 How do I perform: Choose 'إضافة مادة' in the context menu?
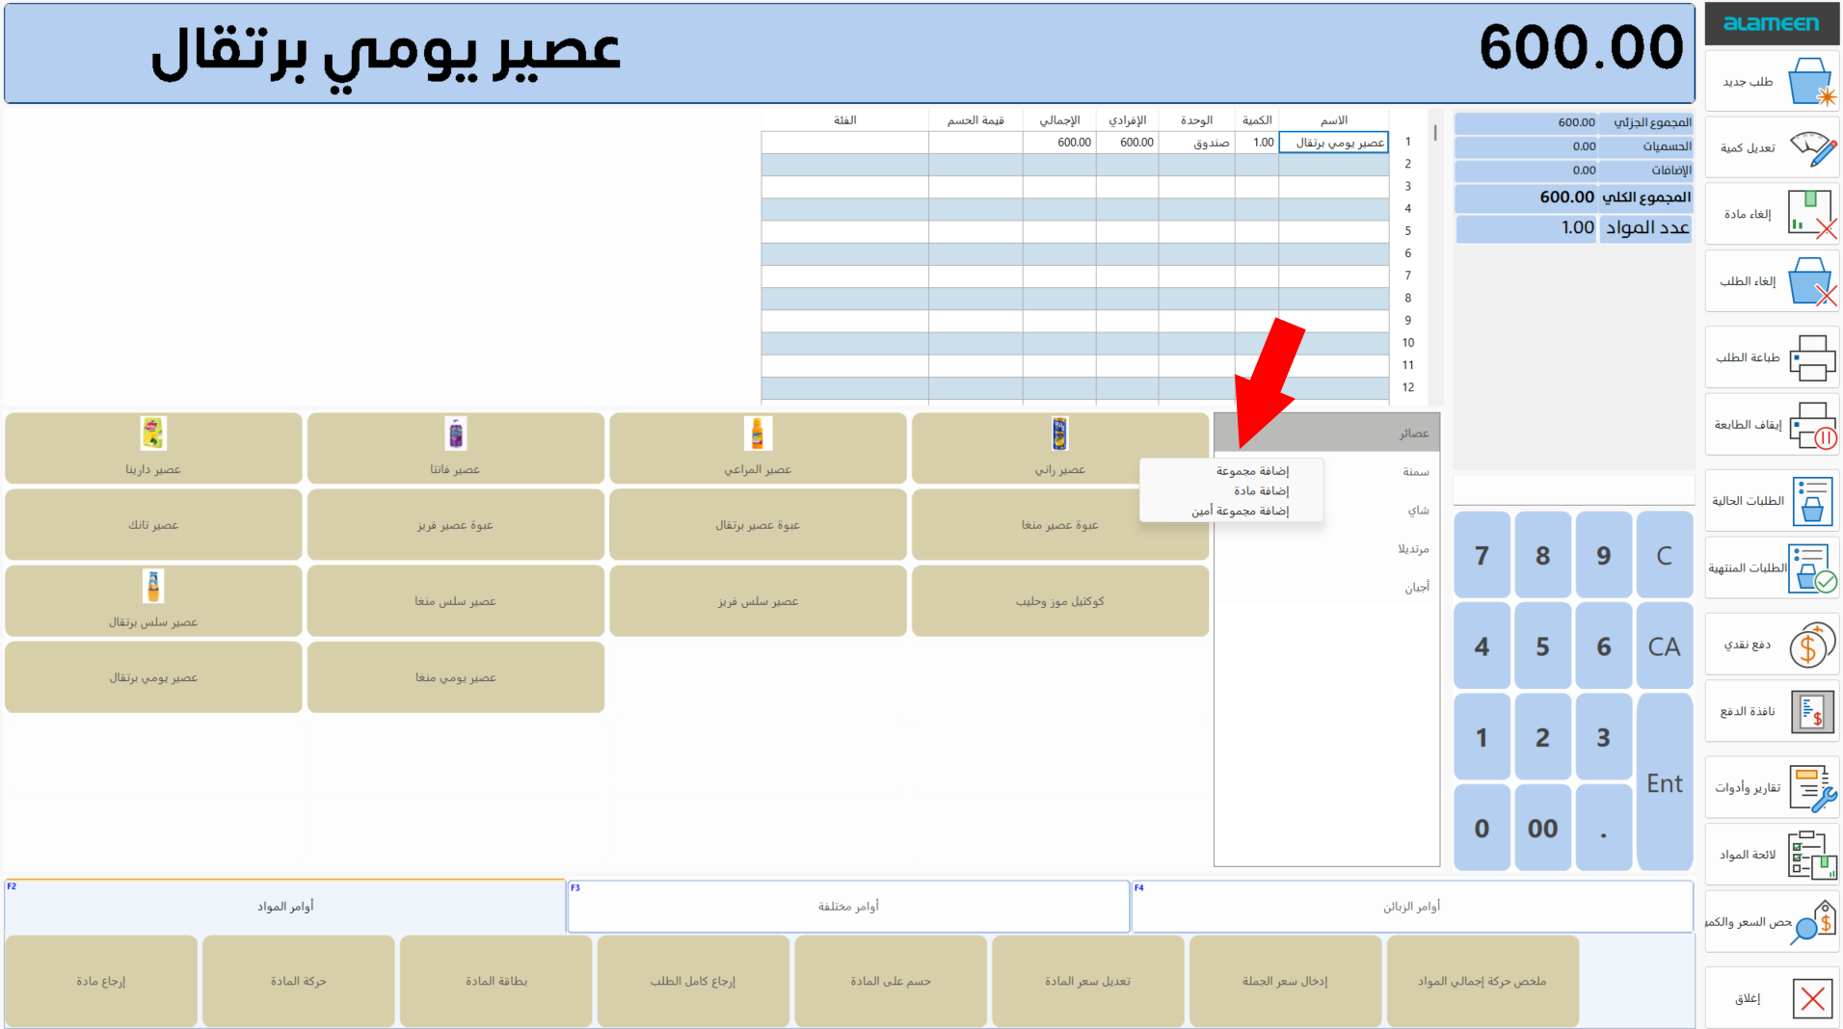coord(1260,491)
